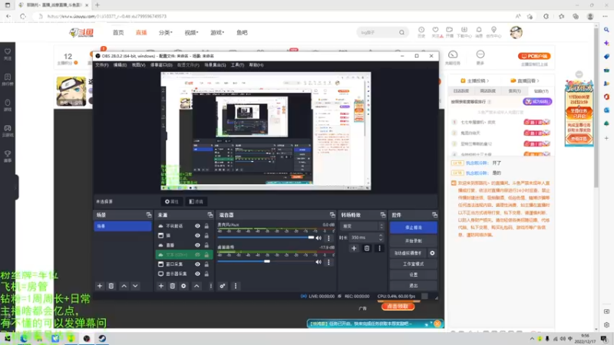Remove transition with trash icon
The width and height of the screenshot is (614, 345).
point(367,248)
